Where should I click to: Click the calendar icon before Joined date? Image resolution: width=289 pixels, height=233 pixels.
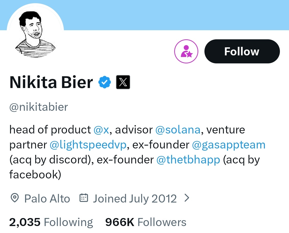(x=84, y=198)
